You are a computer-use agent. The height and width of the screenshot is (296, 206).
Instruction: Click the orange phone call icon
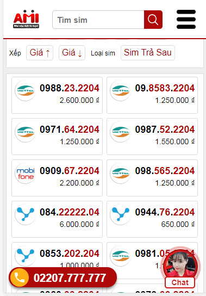[x=19, y=277]
